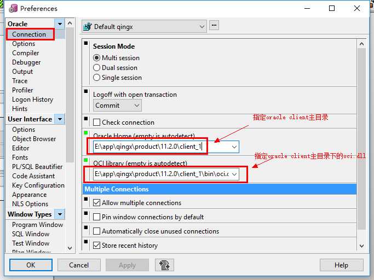Click the Apply button
374x280 pixels.
coord(127,265)
